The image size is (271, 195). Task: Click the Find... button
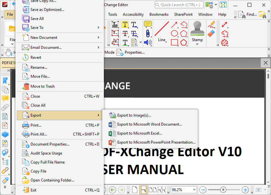click(x=248, y=14)
